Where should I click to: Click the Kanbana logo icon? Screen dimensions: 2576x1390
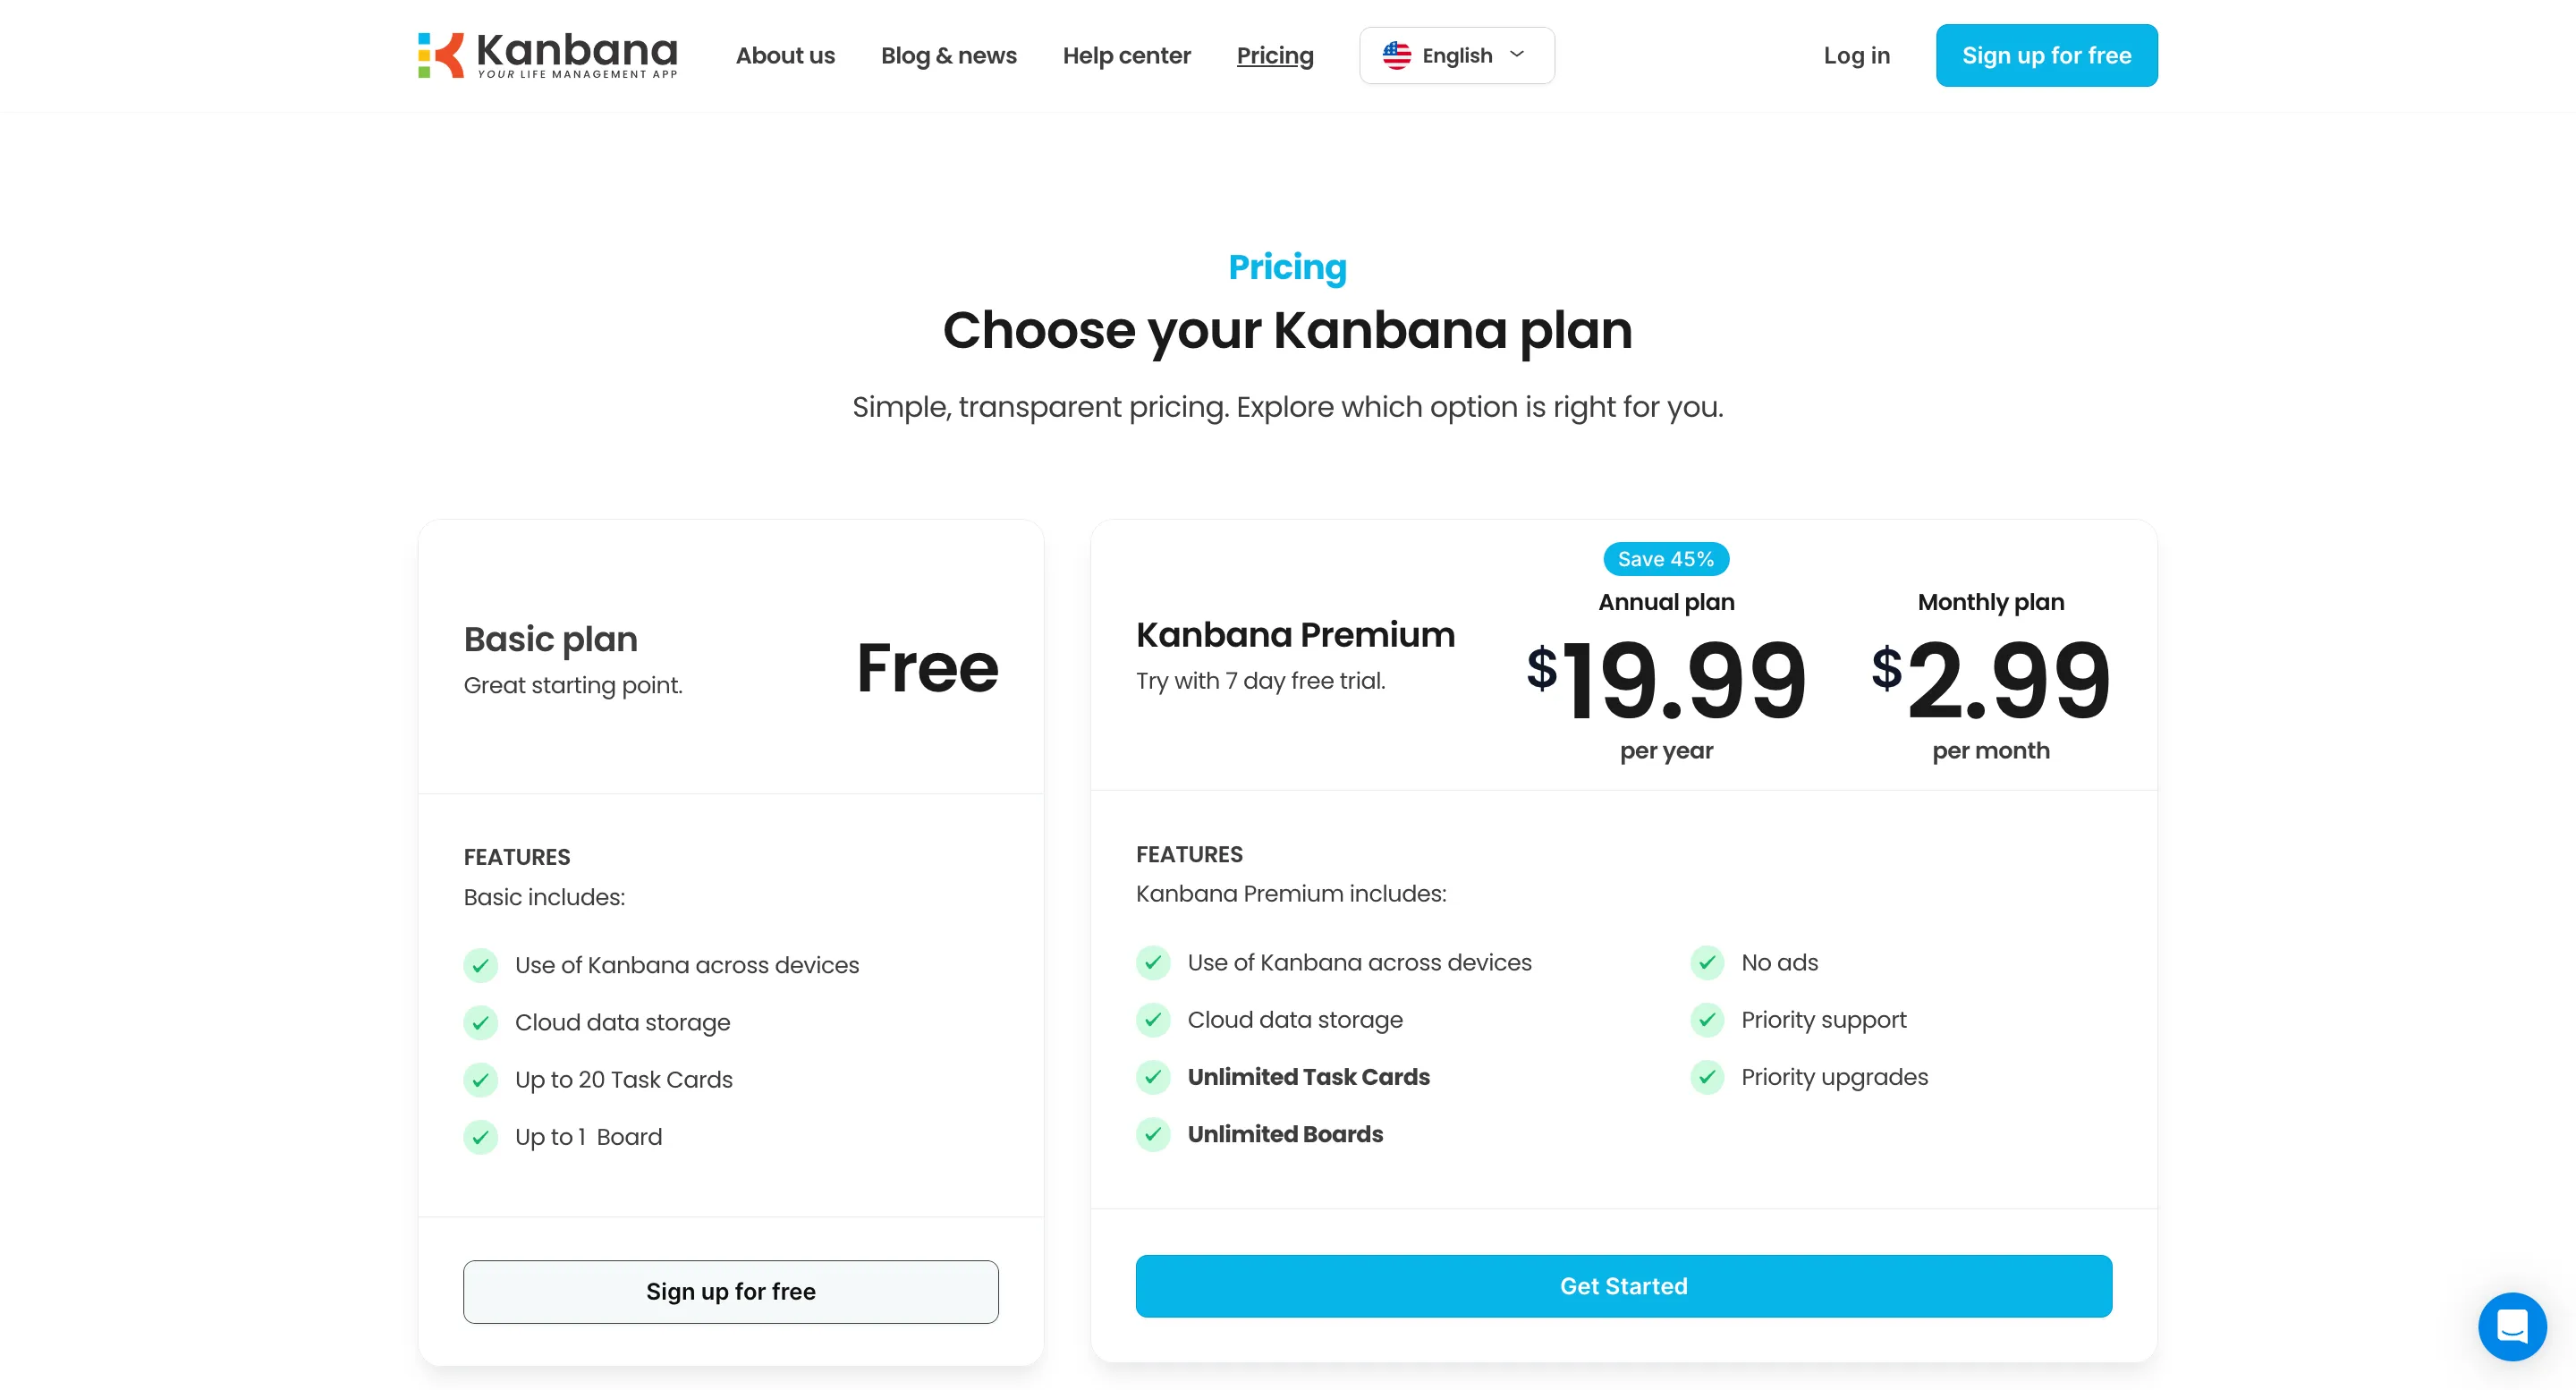pyautogui.click(x=441, y=55)
